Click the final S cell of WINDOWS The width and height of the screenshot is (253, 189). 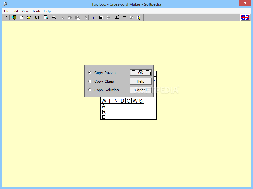(141, 101)
